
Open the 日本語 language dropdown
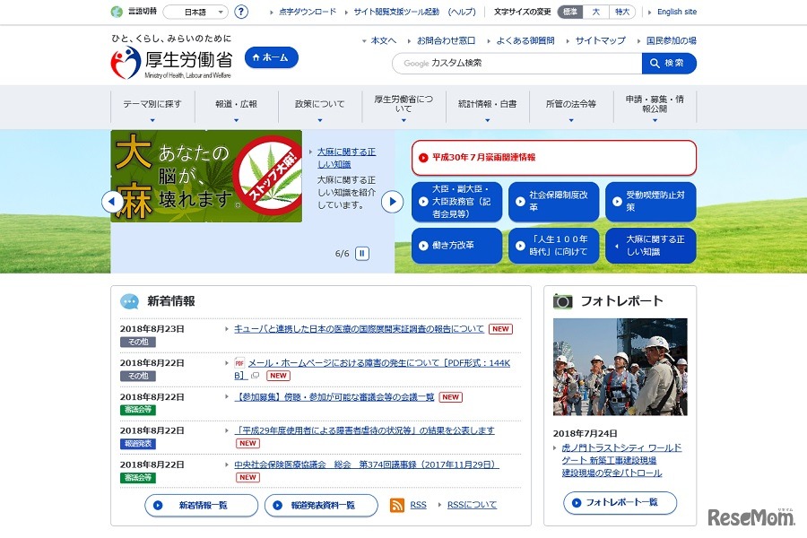pyautogui.click(x=195, y=12)
